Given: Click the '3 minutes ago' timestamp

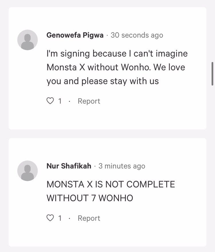Looking at the screenshot, I should [122, 166].
